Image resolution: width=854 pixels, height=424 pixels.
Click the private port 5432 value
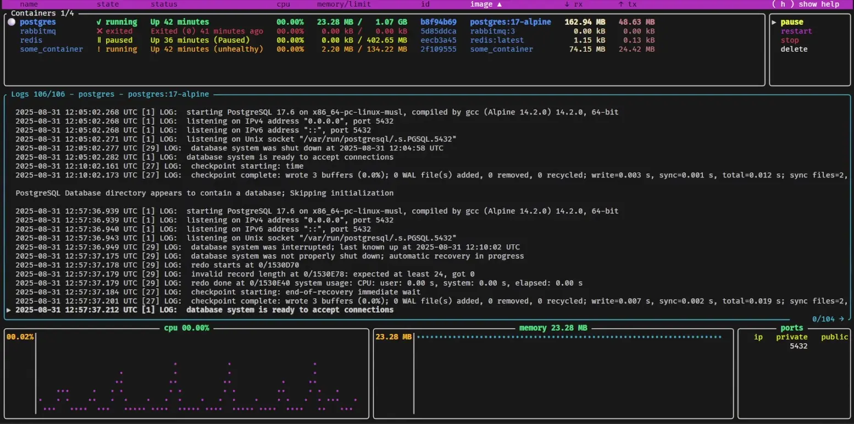click(x=798, y=346)
